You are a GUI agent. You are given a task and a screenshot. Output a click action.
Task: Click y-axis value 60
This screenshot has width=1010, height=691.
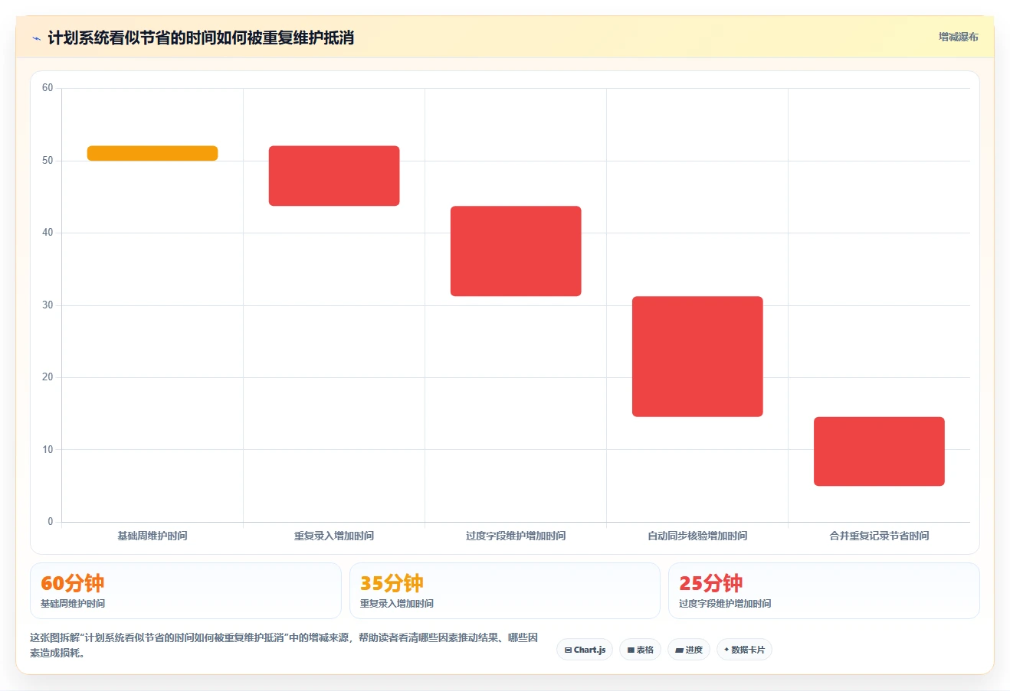(x=48, y=88)
